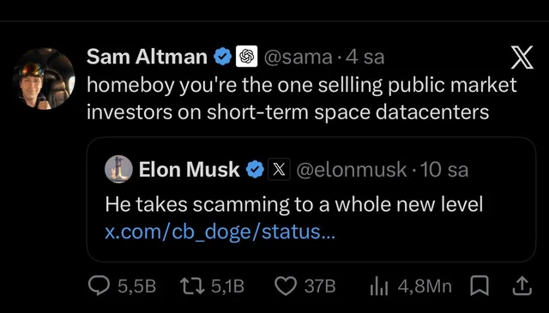Click the reply speech bubble icon
Screen dimensions: 549x313
tap(100, 286)
